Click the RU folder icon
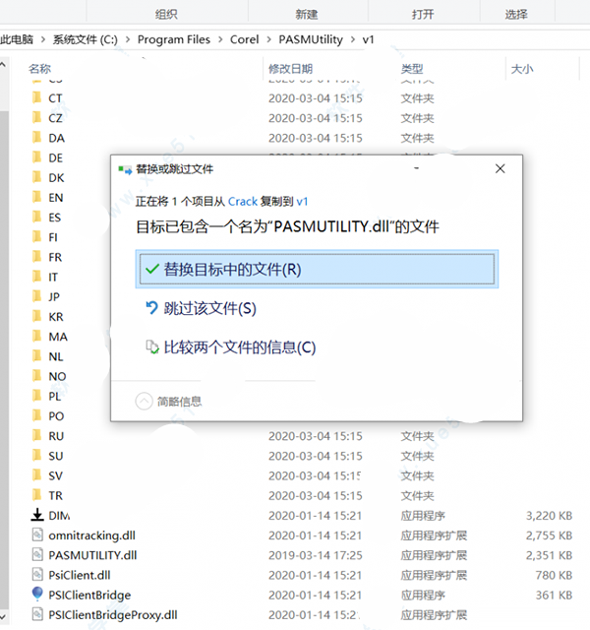Image resolution: width=590 pixels, height=630 pixels. coord(36,435)
